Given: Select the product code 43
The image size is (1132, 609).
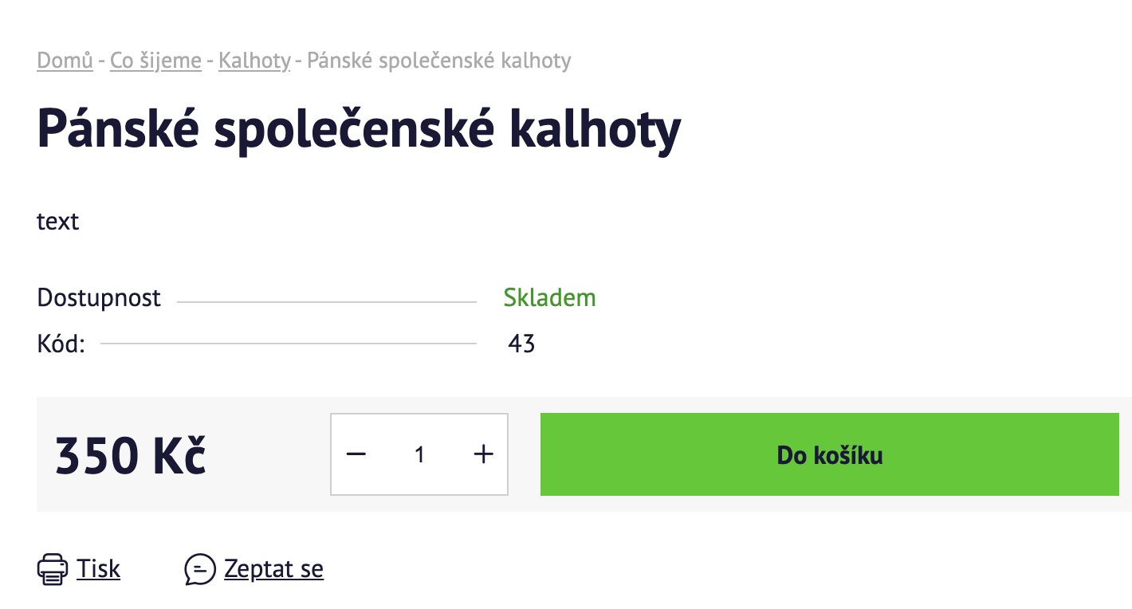Looking at the screenshot, I should 521,344.
